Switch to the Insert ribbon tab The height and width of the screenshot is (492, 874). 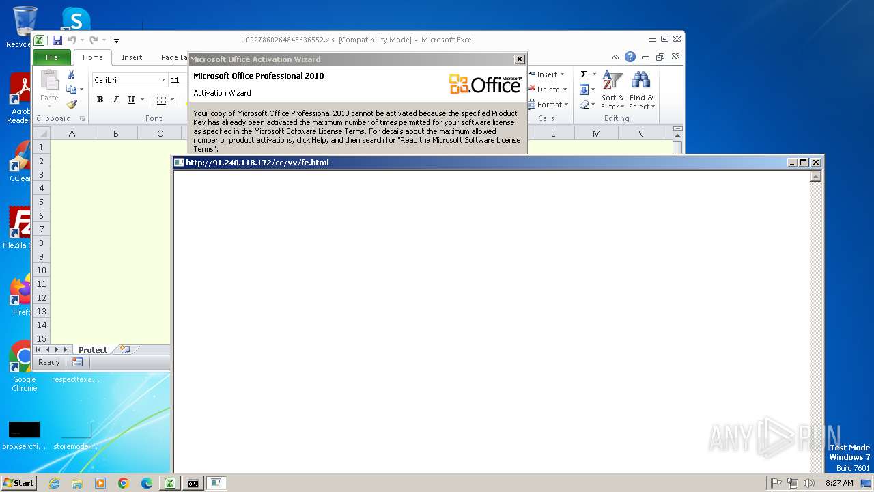click(132, 57)
